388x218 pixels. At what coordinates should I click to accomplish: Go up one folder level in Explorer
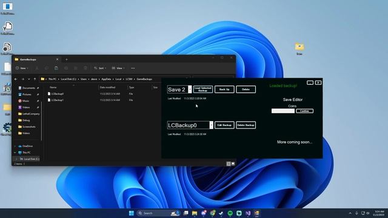(35, 79)
